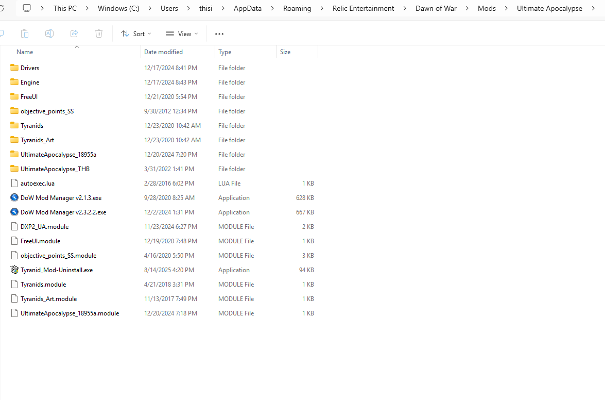The image size is (605, 400).
Task: Click the UltimateApocalypse_18955a.module file icon
Action: [14, 313]
